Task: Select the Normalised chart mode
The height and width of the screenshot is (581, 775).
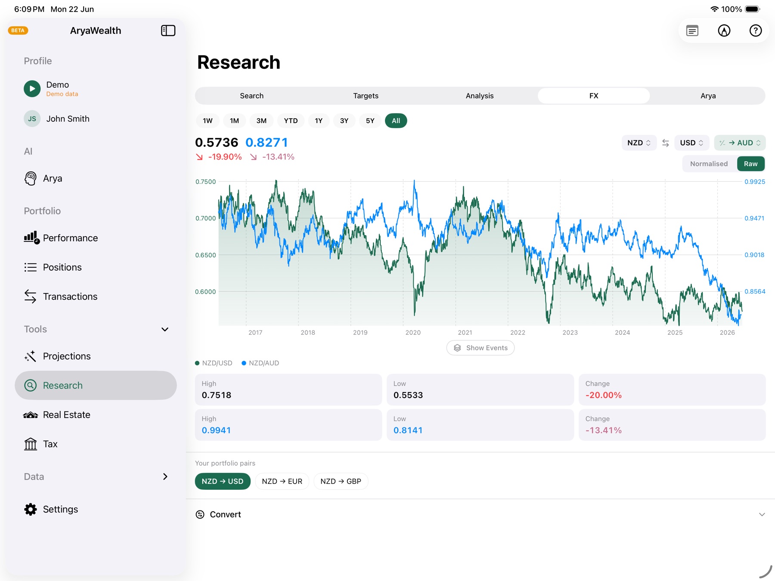Action: point(709,164)
